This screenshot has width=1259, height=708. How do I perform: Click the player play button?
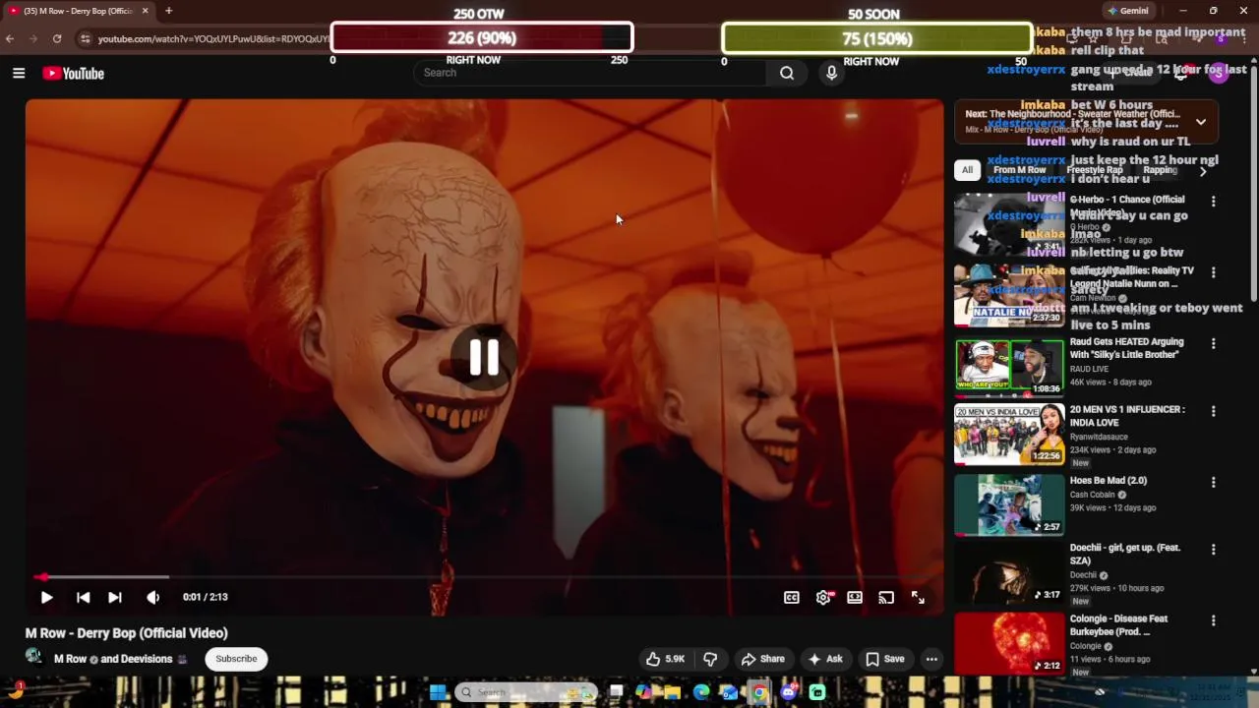46,597
